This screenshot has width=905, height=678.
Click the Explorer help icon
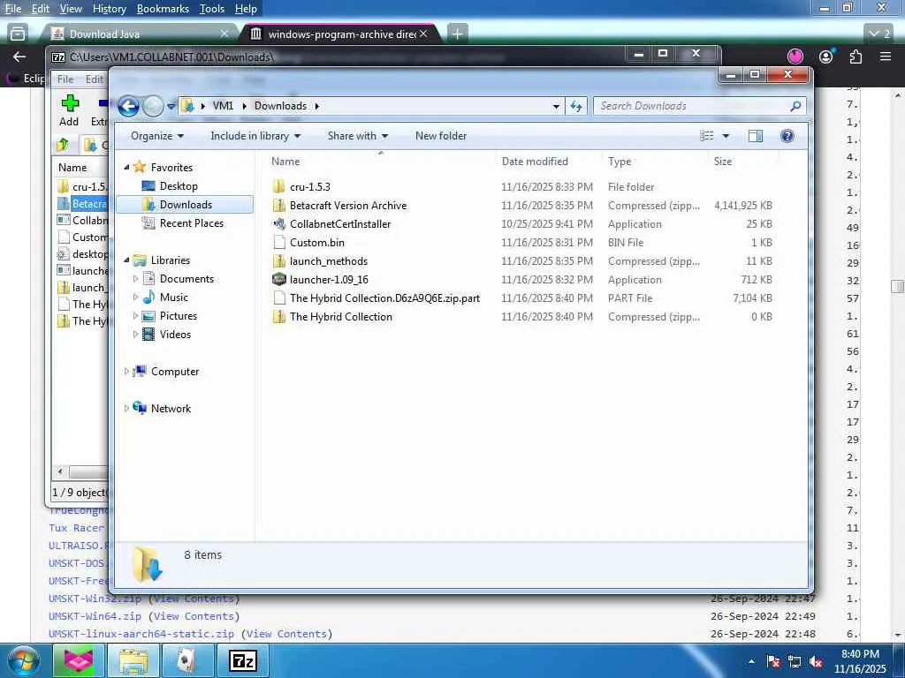pyautogui.click(x=787, y=136)
